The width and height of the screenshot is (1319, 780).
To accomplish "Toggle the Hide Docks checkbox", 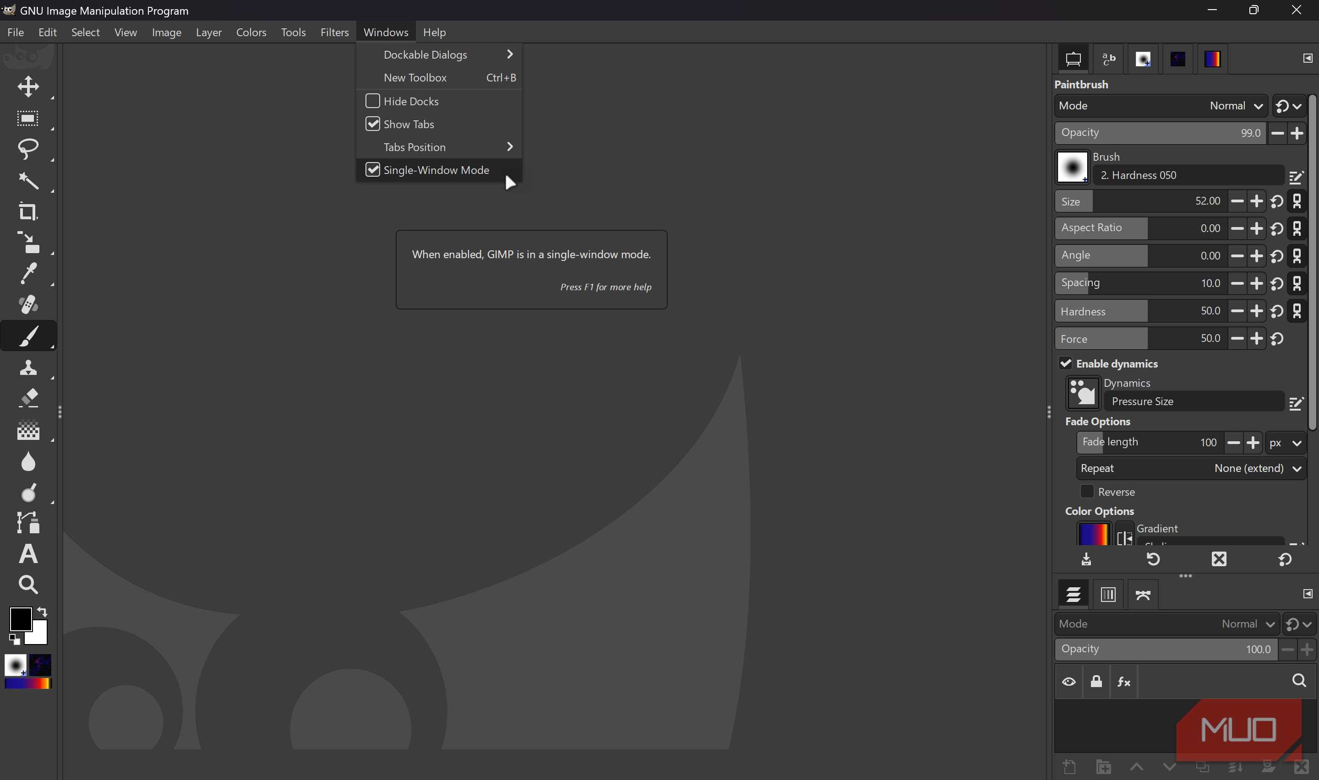I will tap(372, 101).
